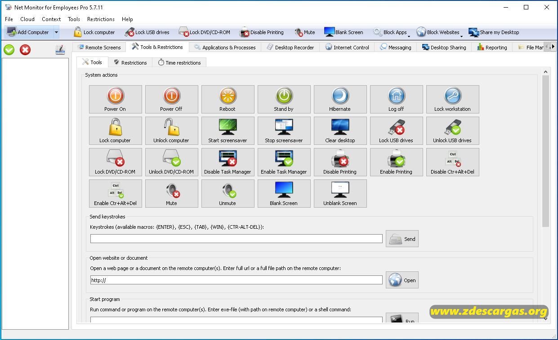Open the Tools menu
Screen dimensions: 558x340
[74, 19]
